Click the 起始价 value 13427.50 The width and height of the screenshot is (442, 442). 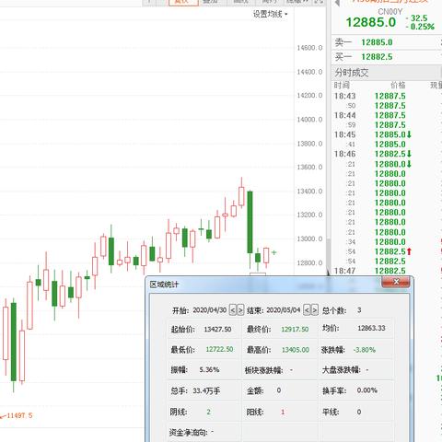[x=217, y=330]
